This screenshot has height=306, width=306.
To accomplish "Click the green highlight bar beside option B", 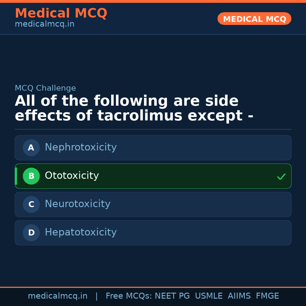I will tap(16, 176).
